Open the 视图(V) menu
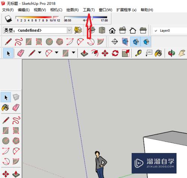Screen dimensions: 187x178 pyautogui.click(x=40, y=10)
